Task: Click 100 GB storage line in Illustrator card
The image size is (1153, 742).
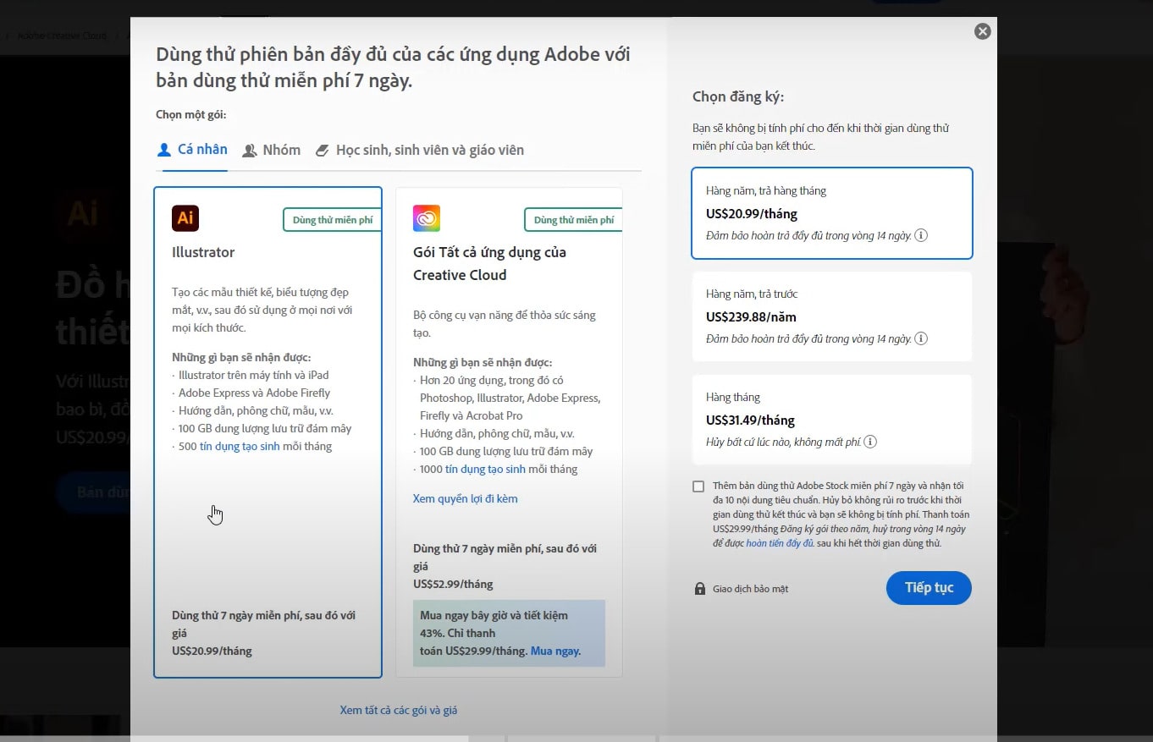Action: (262, 428)
